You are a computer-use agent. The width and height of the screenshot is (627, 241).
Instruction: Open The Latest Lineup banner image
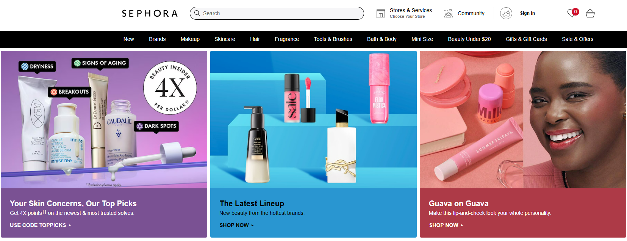coord(313,119)
